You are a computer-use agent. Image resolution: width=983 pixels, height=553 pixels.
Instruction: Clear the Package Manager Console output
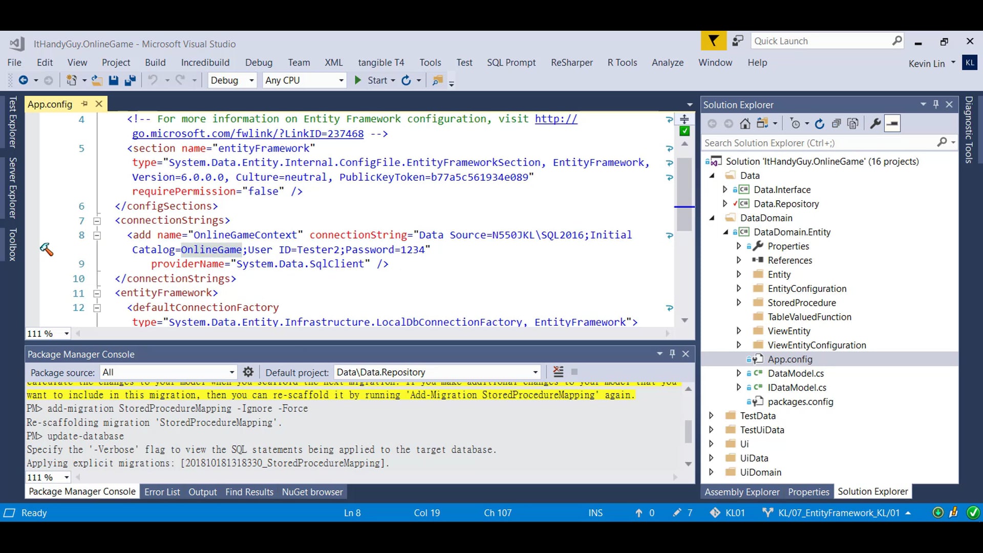(558, 372)
